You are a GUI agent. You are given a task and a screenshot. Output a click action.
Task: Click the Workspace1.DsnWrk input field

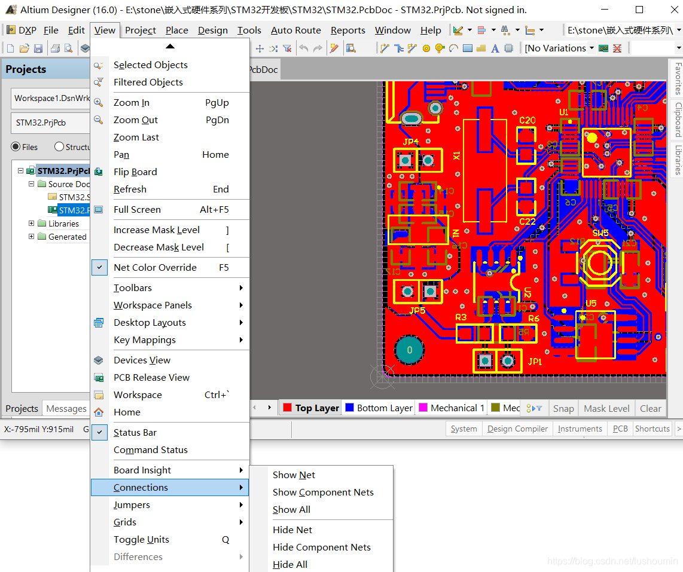(x=51, y=99)
